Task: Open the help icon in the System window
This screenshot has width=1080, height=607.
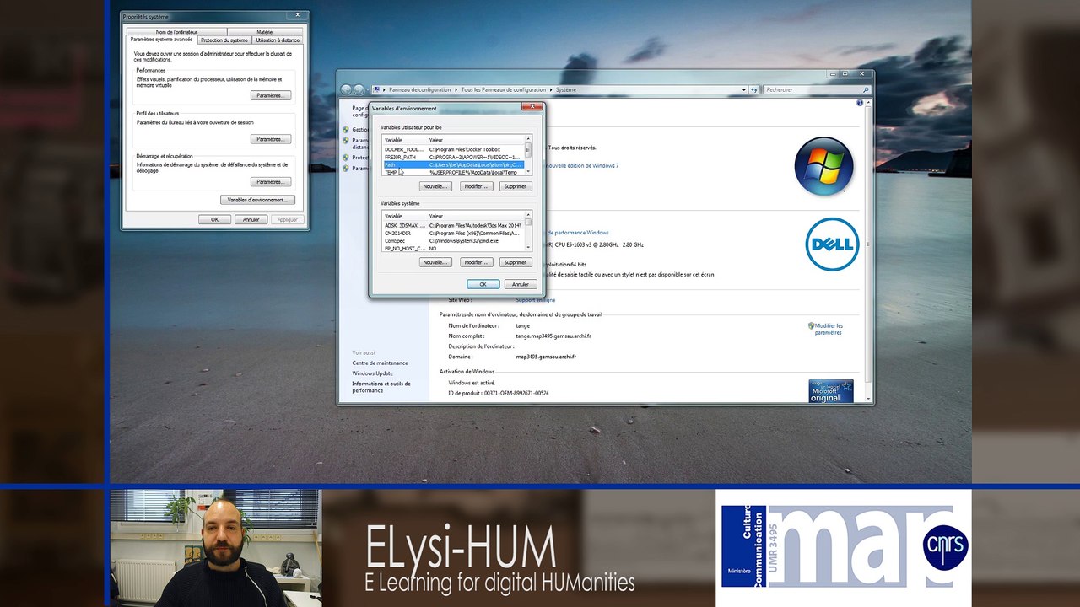Action: coord(860,103)
